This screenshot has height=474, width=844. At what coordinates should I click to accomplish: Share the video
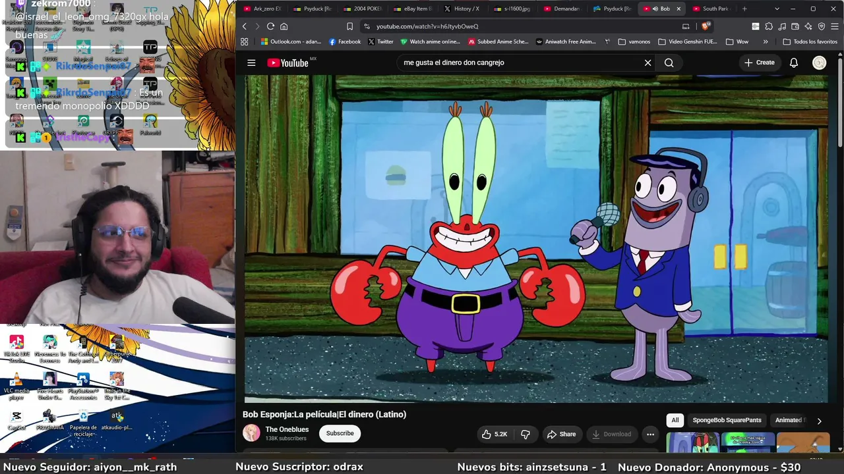561,434
